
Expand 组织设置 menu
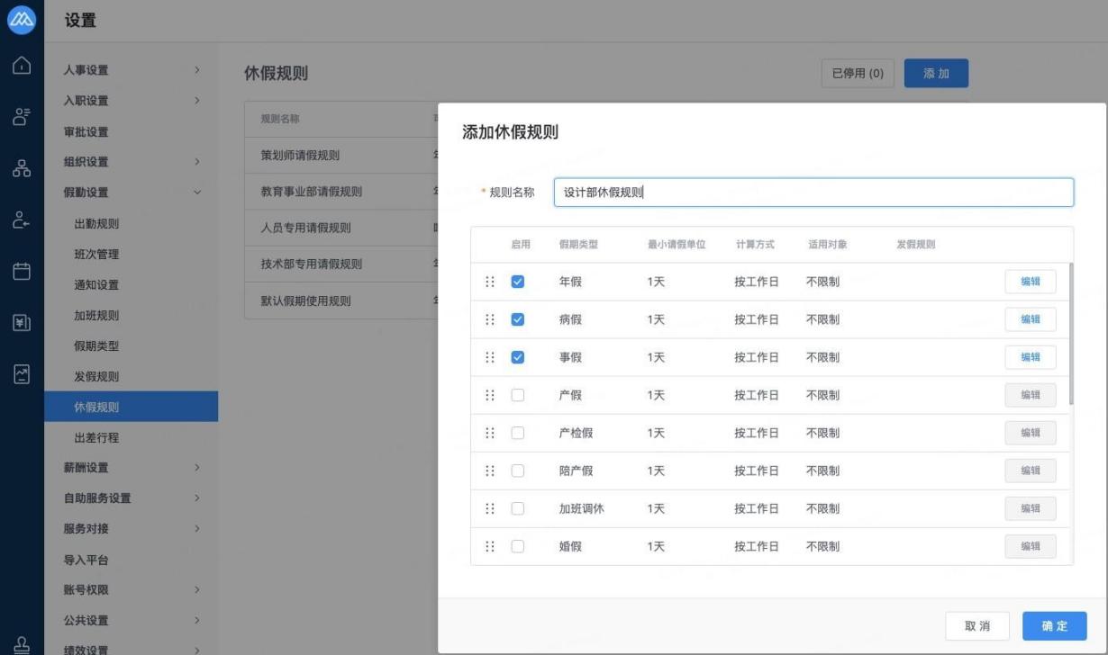point(131,162)
